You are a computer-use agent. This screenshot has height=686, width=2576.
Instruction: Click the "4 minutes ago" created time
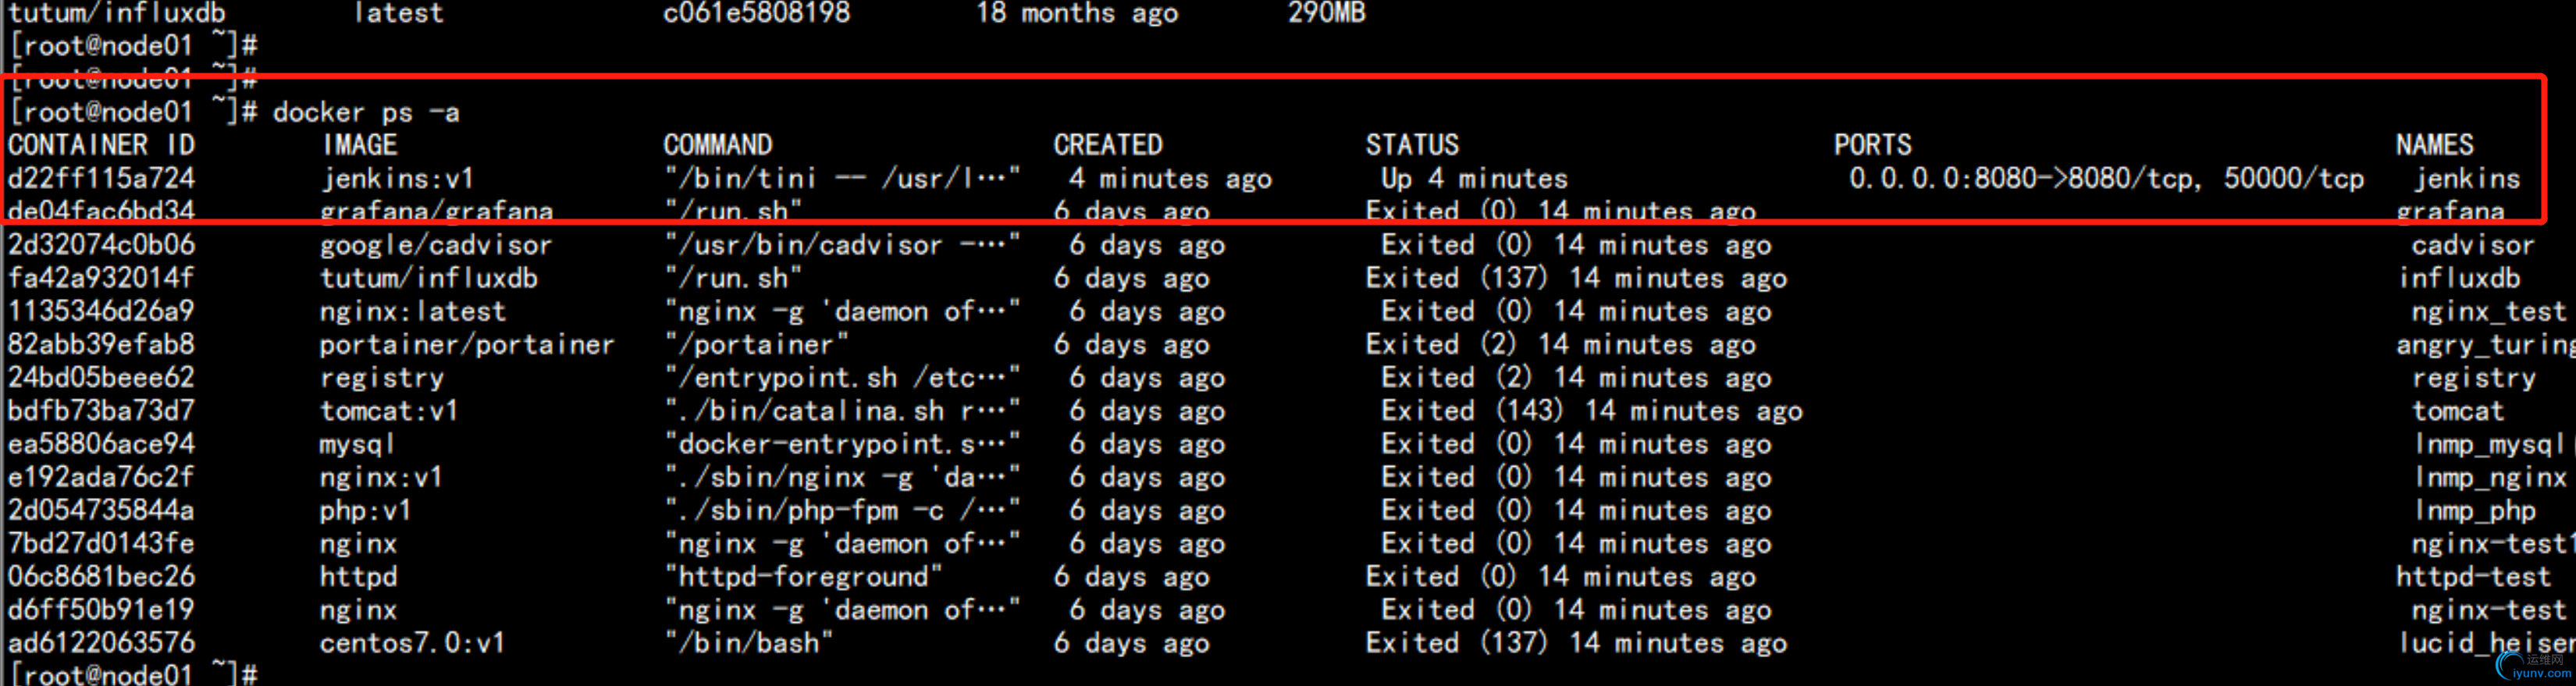click(x=1170, y=178)
